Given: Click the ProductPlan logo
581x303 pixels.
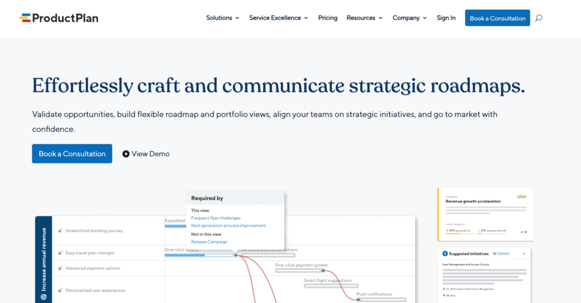Looking at the screenshot, I should (58, 18).
